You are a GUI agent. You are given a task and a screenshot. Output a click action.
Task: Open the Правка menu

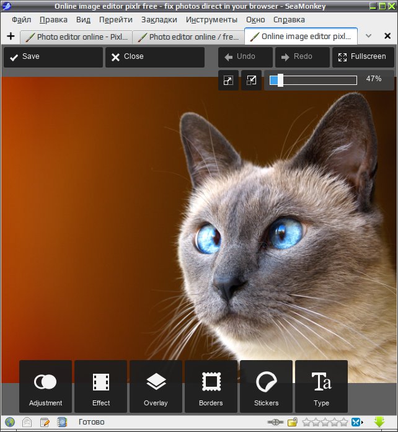(x=53, y=20)
